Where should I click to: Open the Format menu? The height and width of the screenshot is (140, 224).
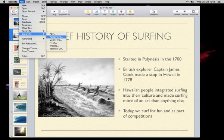pos(53,2)
